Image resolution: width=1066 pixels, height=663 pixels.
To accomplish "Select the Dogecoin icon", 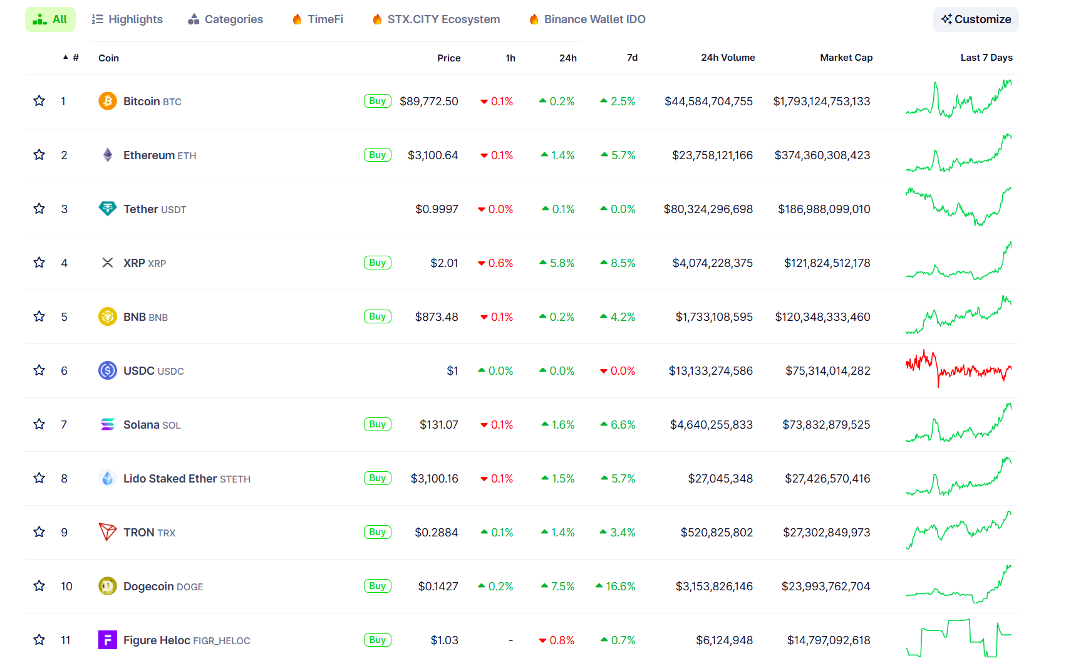I will click(x=107, y=586).
